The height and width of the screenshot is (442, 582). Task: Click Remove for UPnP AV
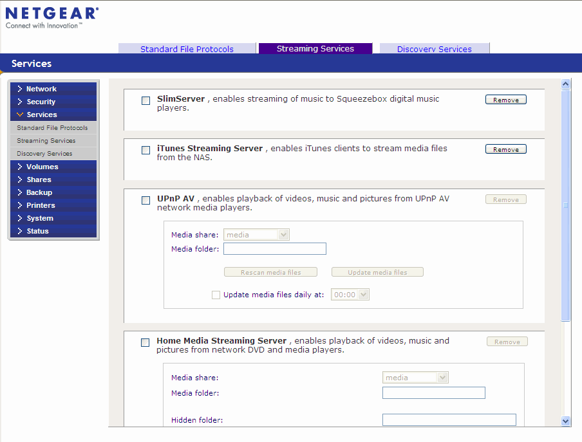pos(506,199)
